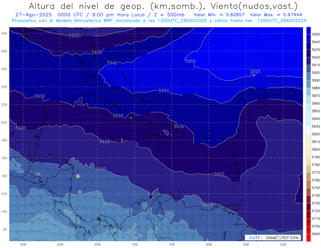
Task: Select the 18N latitude axis label
Action: (x=5, y=140)
